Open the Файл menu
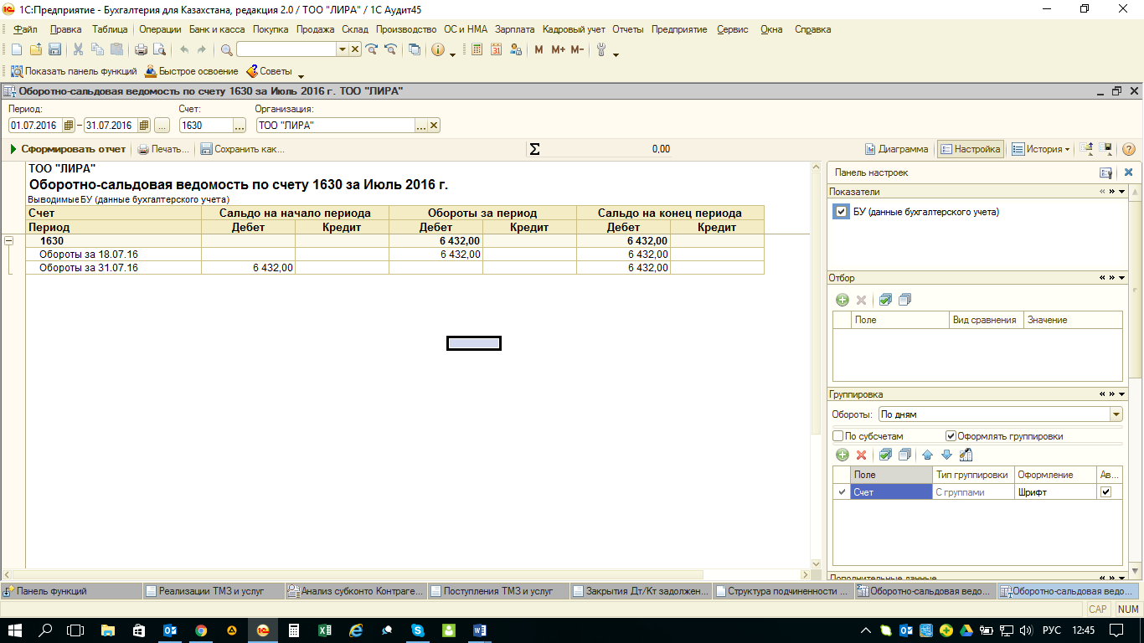The width and height of the screenshot is (1144, 643). (26, 29)
